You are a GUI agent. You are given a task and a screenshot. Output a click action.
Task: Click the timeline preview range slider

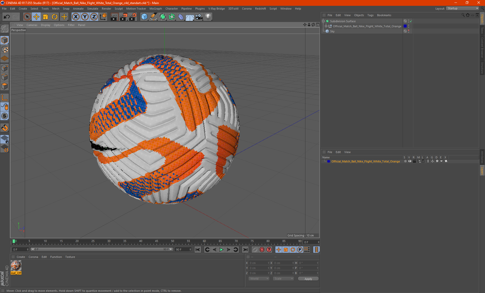[x=102, y=249]
